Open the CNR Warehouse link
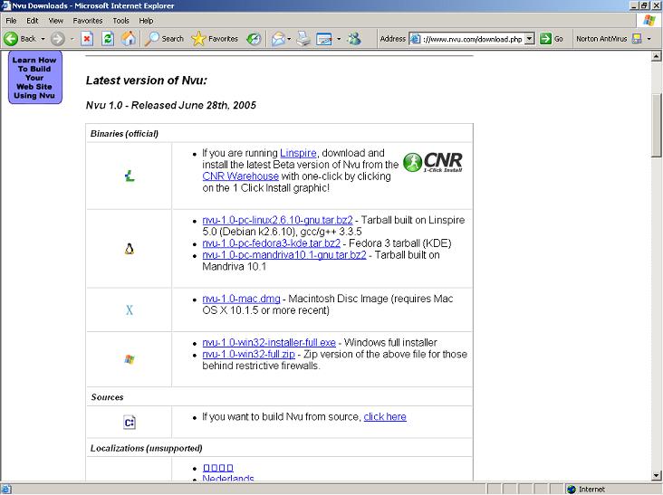Screen dimensions: 663x495 pos(240,176)
